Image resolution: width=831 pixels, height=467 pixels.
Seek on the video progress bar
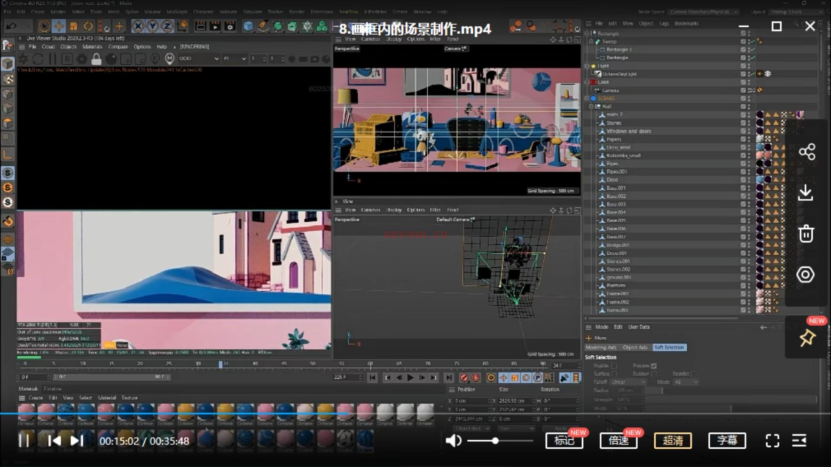415,413
